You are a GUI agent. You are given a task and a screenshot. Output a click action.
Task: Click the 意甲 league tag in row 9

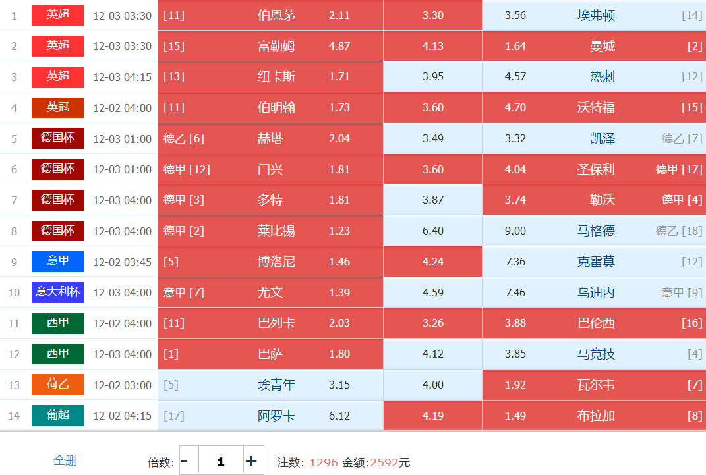coord(58,262)
